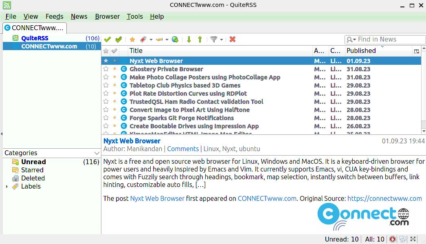426x244 pixels.
Task: Select the Starred category
Action: (x=52, y=170)
